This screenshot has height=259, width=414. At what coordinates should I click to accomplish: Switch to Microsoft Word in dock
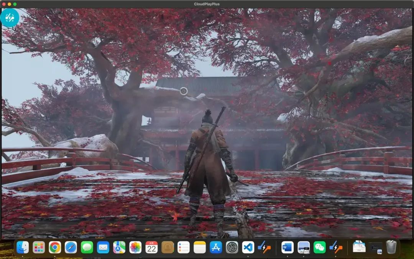[287, 247]
